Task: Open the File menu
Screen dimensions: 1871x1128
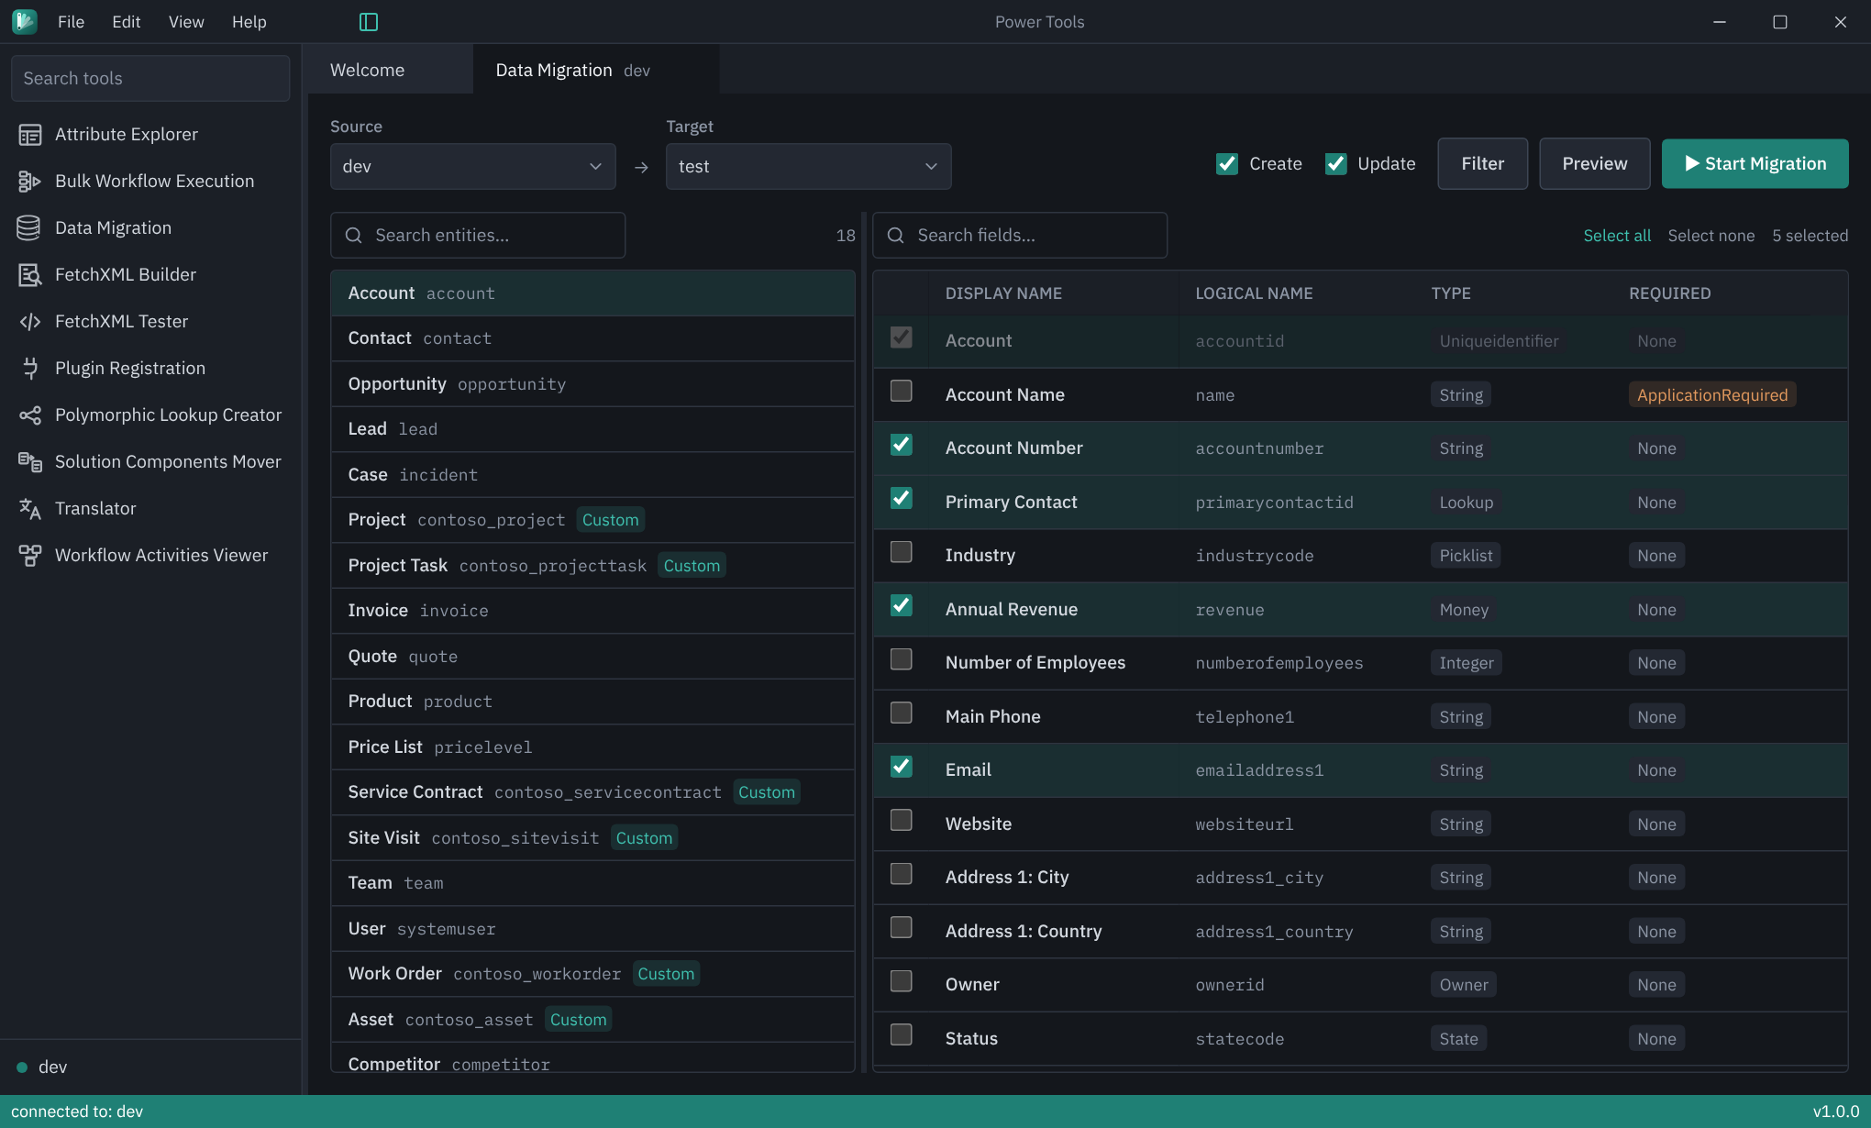Action: (x=71, y=22)
